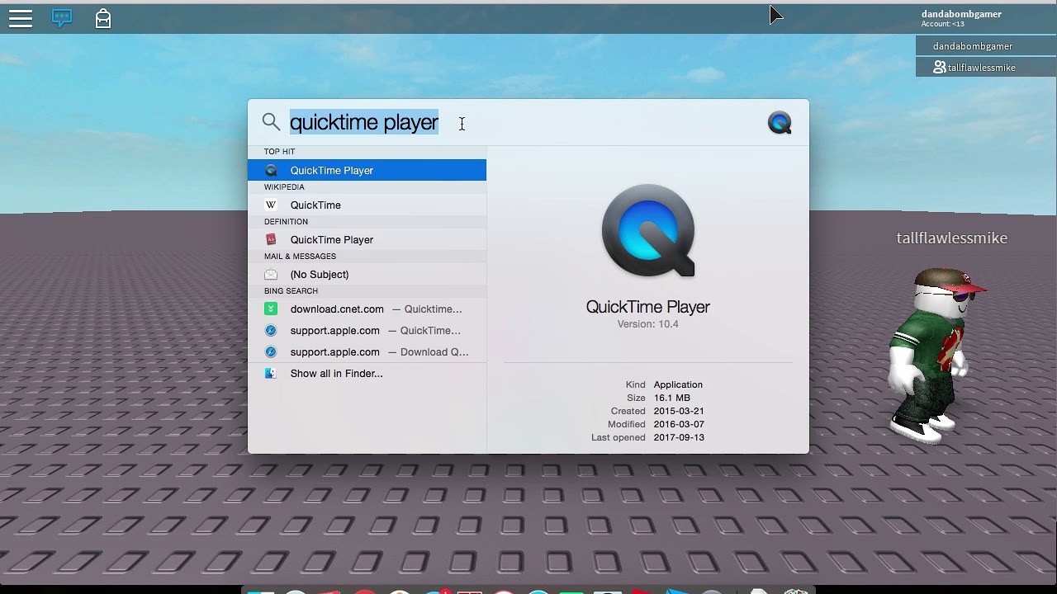Click Show all in Finder
The image size is (1057, 594).
point(367,373)
